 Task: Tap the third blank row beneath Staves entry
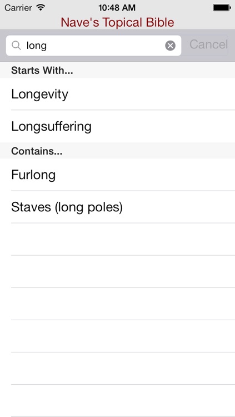coord(118,304)
